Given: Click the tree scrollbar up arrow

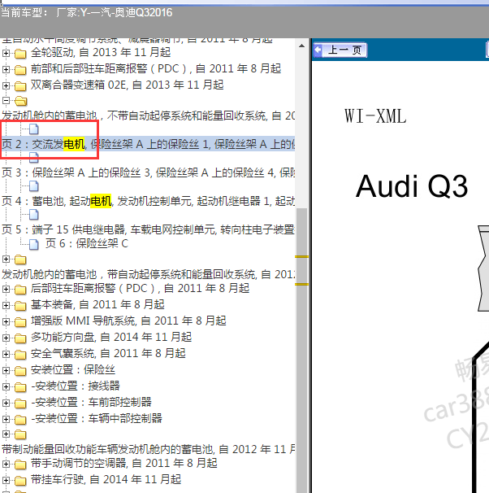Looking at the screenshot, I should 301,46.
